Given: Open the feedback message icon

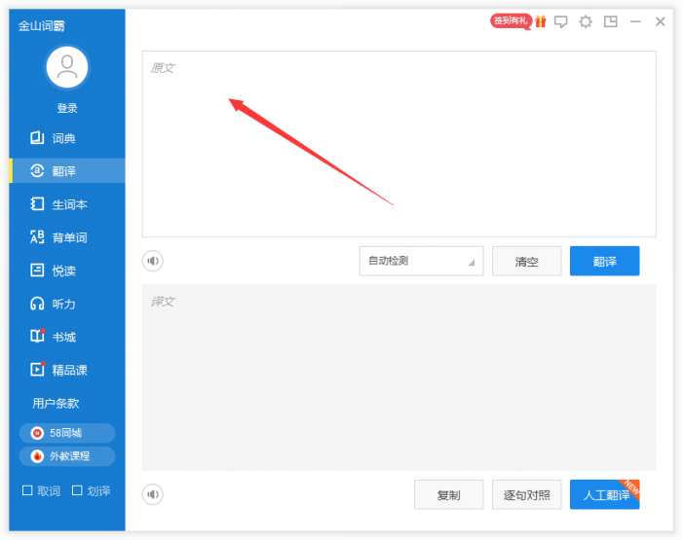Looking at the screenshot, I should pos(560,21).
